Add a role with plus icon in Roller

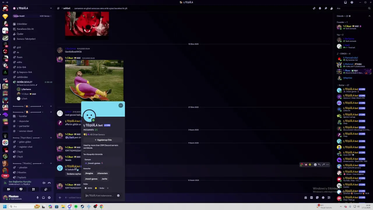pos(108,188)
